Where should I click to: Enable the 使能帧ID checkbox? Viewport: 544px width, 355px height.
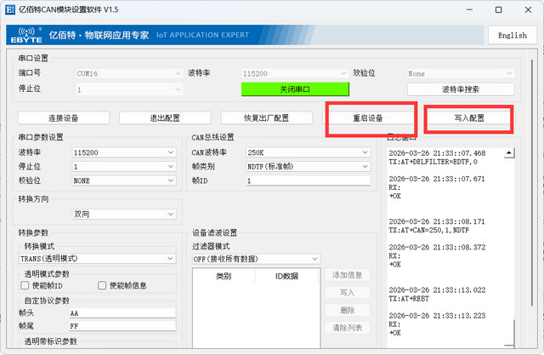(25, 285)
